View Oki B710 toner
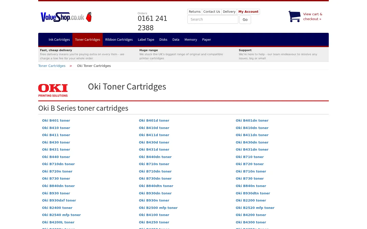Viewport: 367px width, 229px height. [250, 157]
